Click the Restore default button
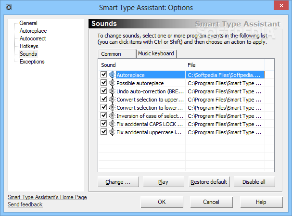Screen dimensions: 292x216 (209, 182)
